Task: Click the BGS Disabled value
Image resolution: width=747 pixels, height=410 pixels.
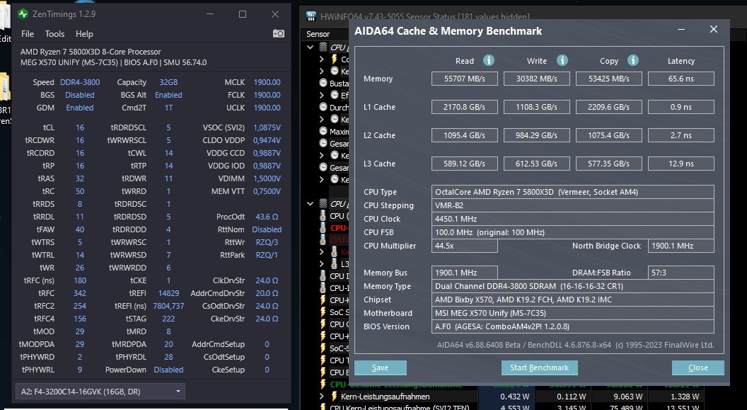Action: 79,95
